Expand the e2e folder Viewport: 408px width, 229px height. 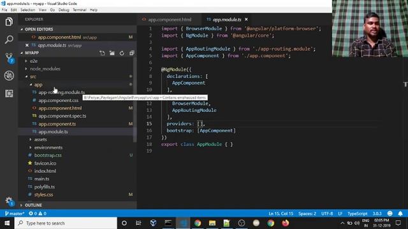coord(34,61)
